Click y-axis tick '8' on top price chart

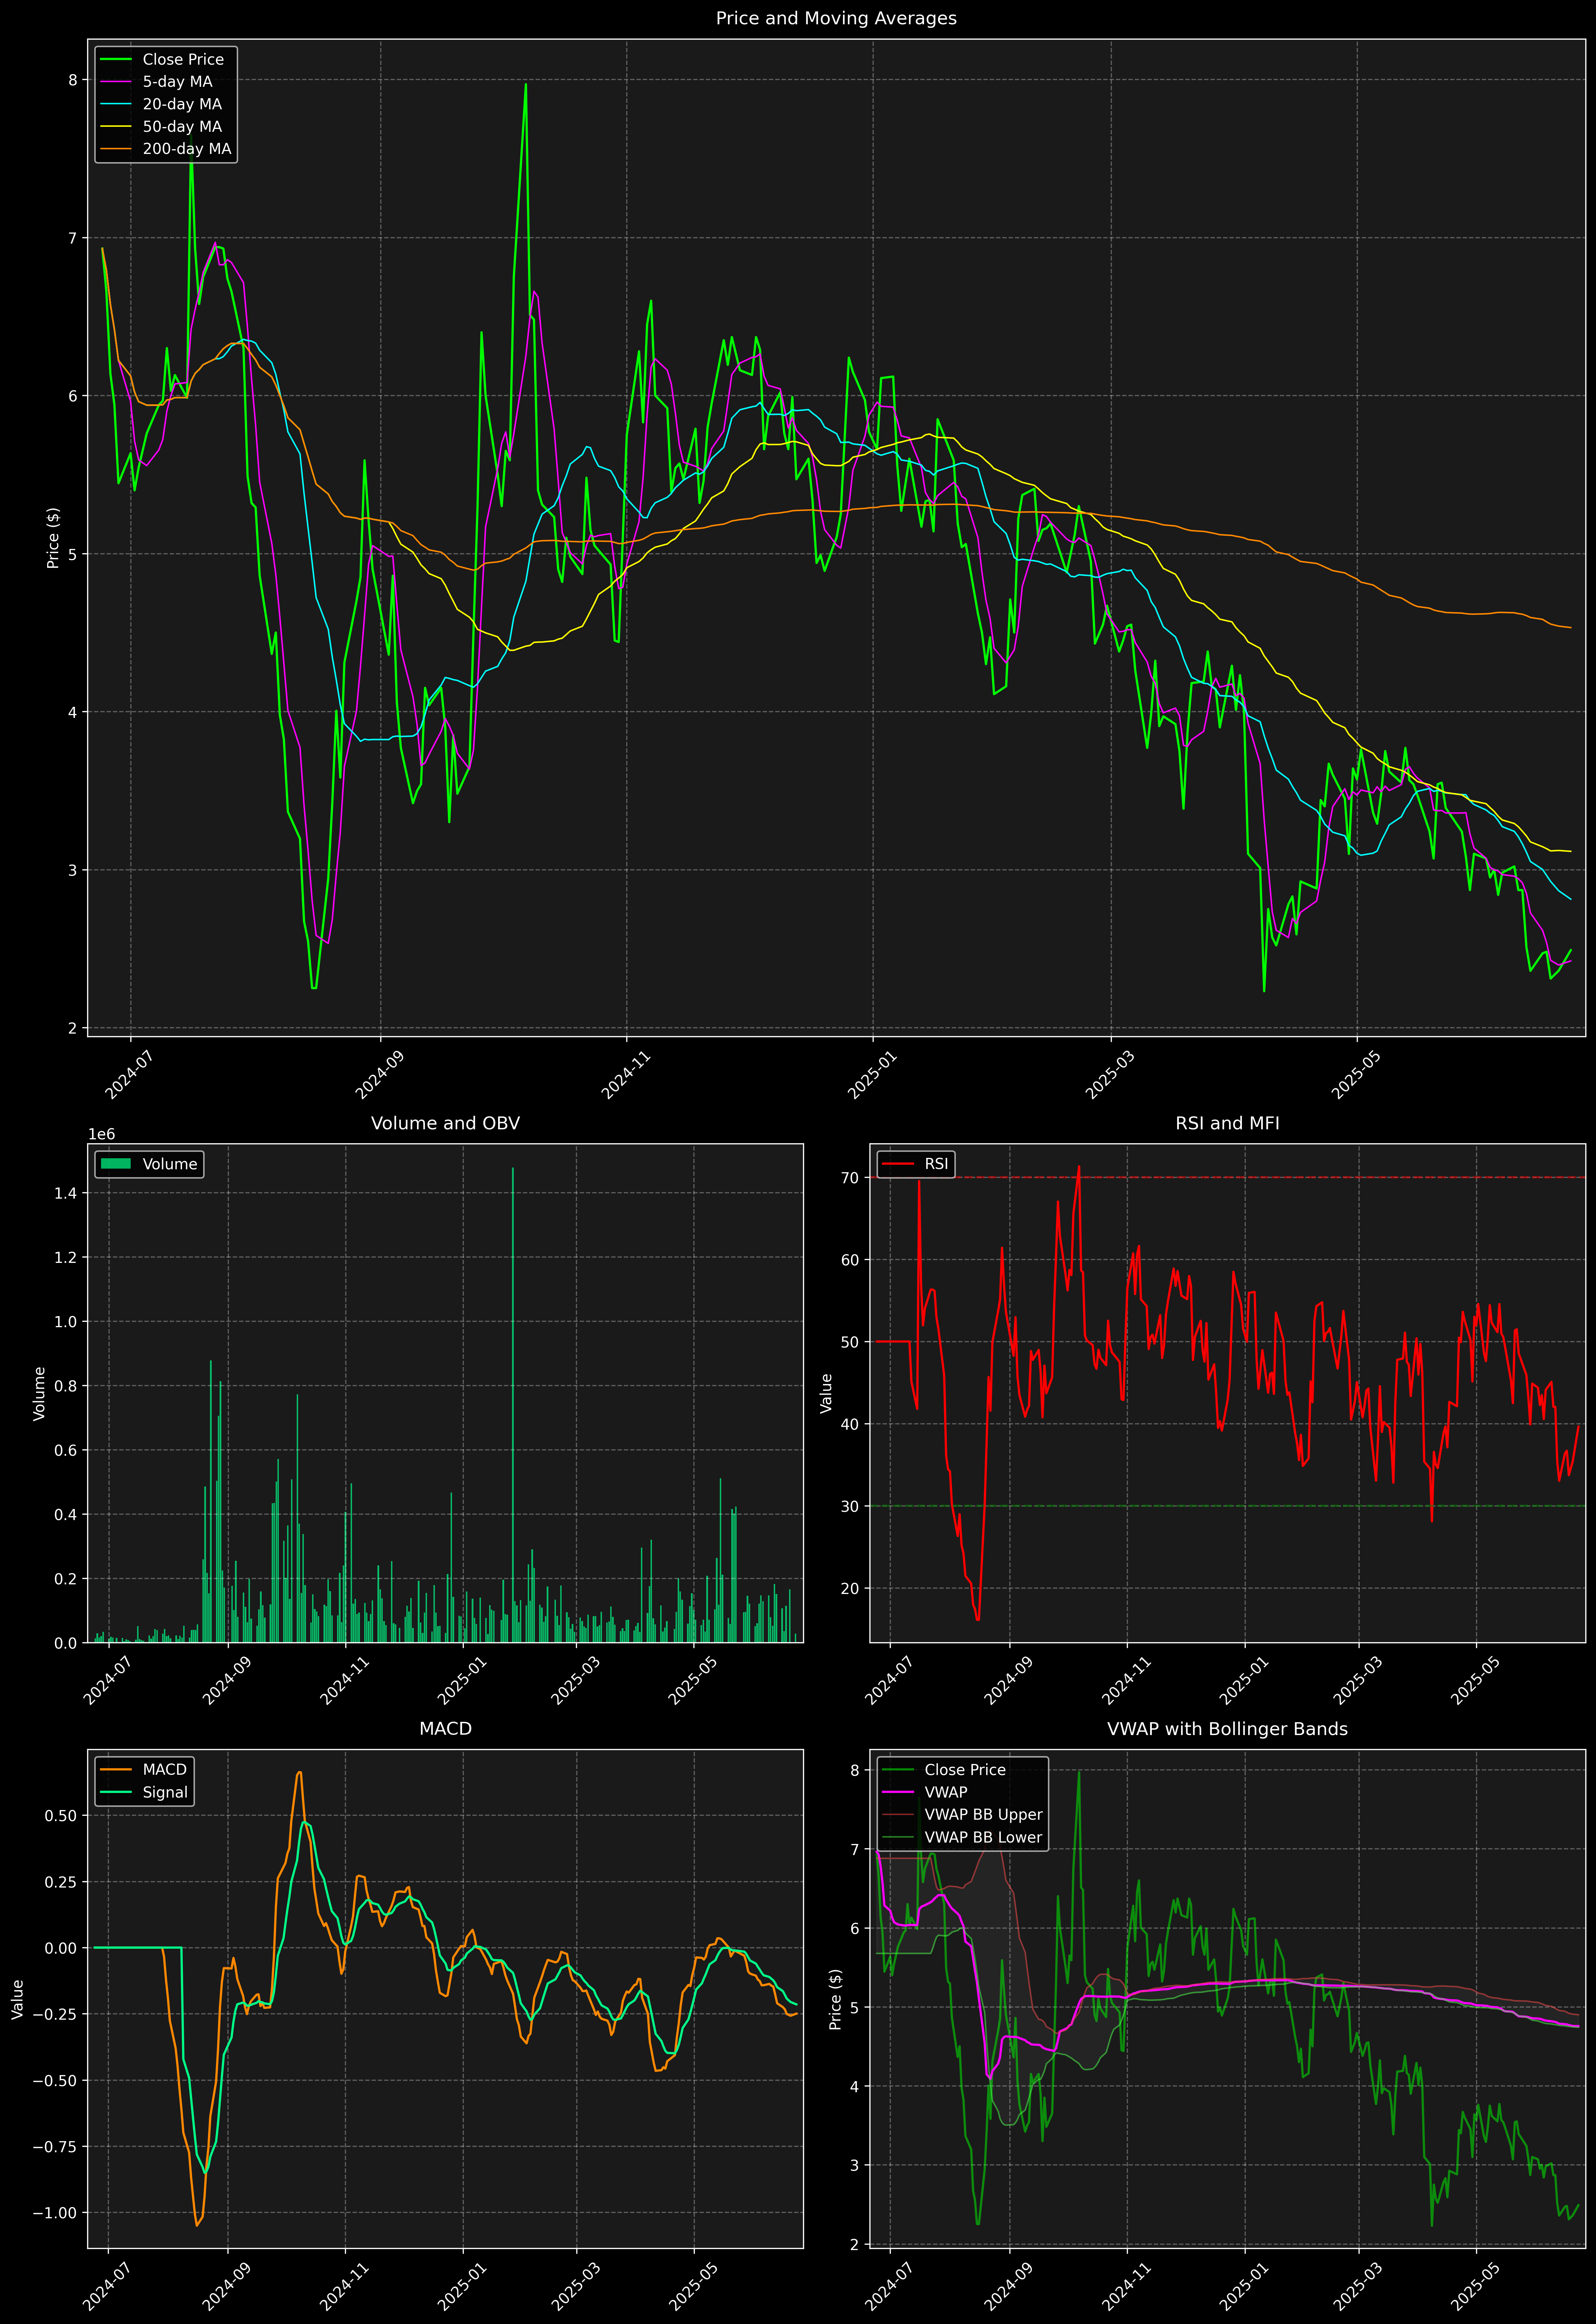72,80
